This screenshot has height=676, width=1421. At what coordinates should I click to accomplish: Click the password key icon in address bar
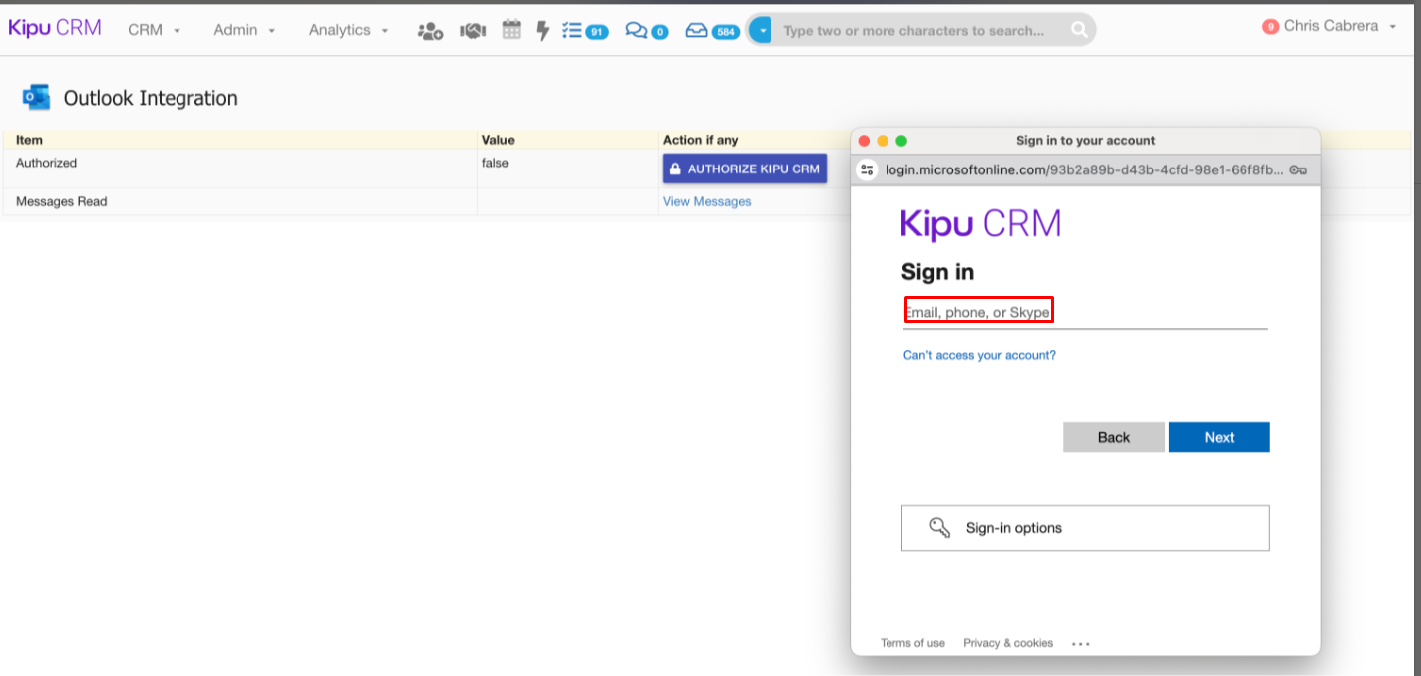1297,169
